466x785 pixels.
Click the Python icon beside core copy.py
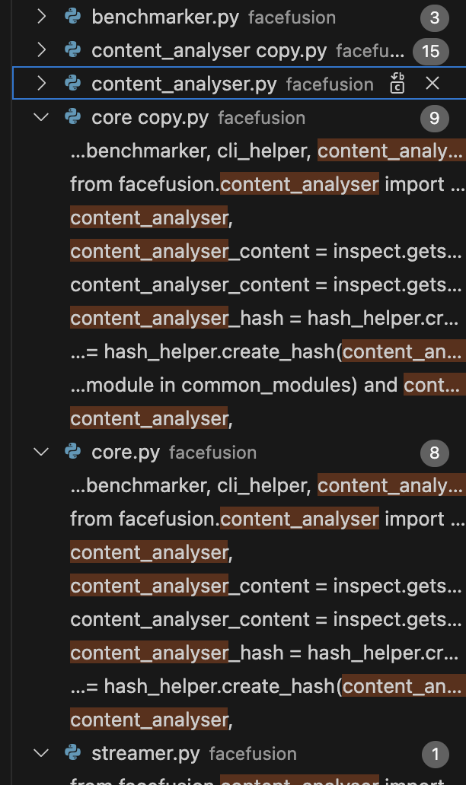point(73,117)
